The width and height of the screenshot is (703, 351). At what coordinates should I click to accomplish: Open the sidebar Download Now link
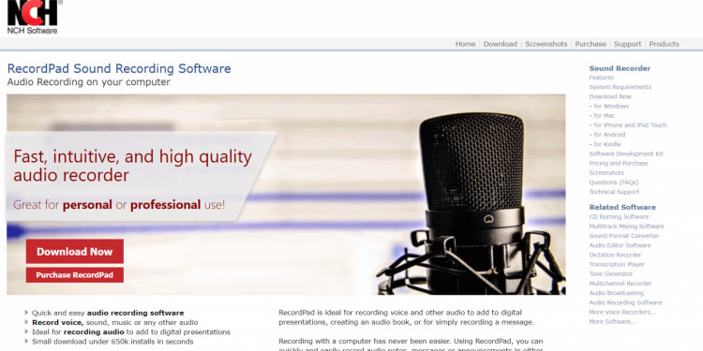point(610,96)
